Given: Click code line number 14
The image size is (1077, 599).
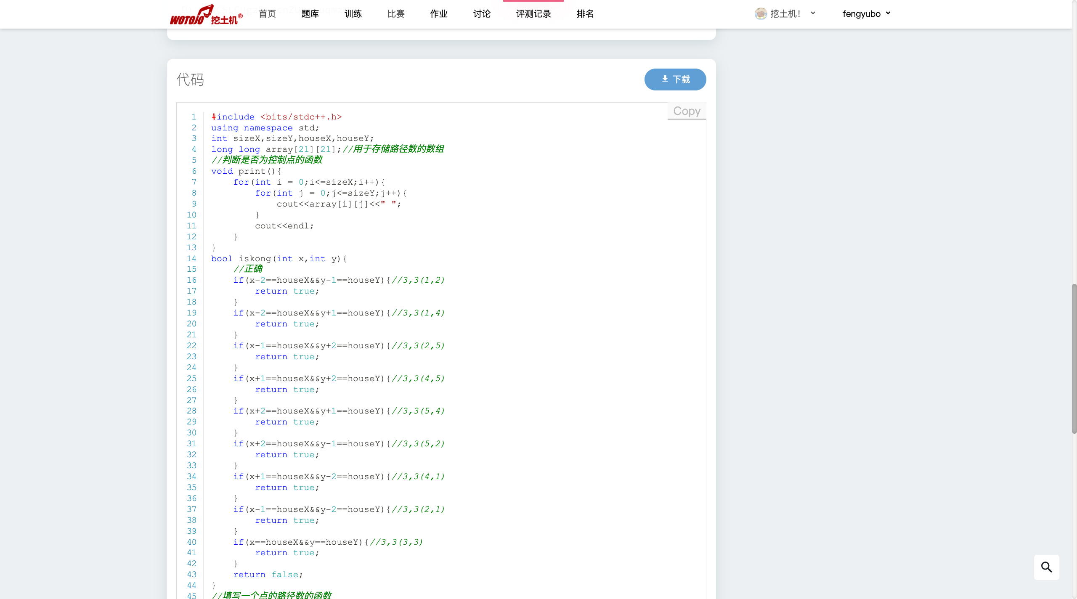Looking at the screenshot, I should tap(191, 259).
